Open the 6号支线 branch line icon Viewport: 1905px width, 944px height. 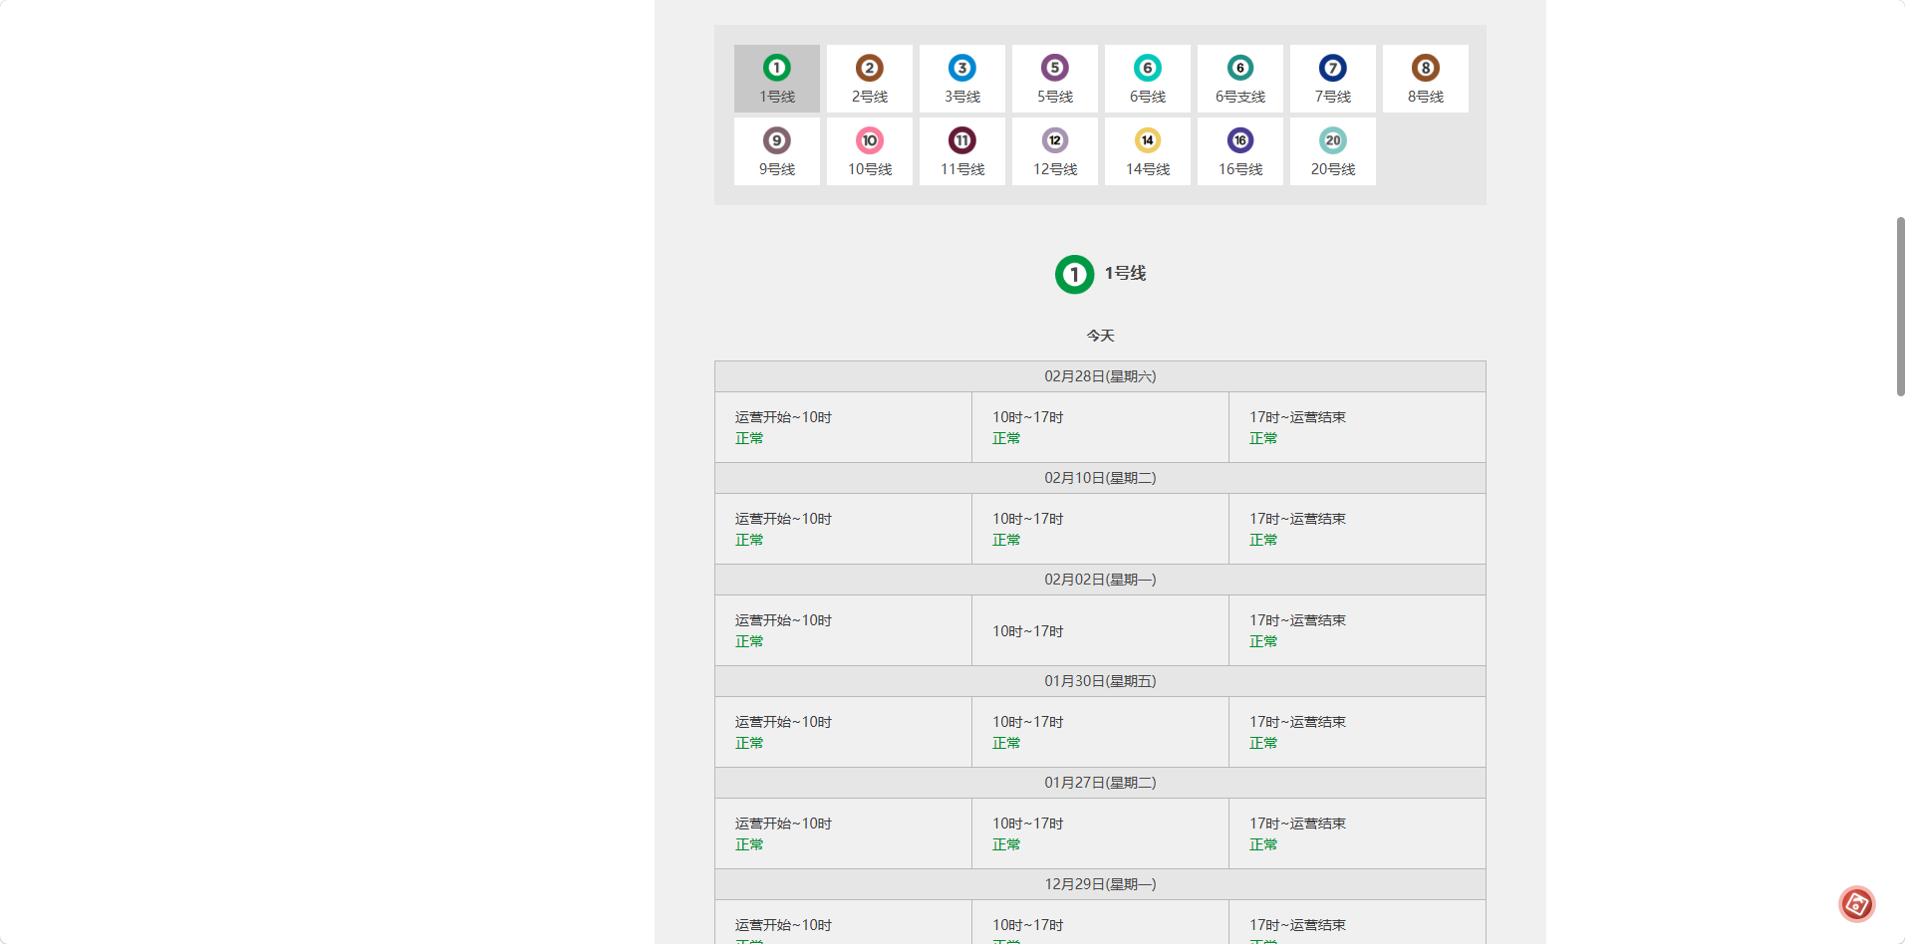[1239, 69]
